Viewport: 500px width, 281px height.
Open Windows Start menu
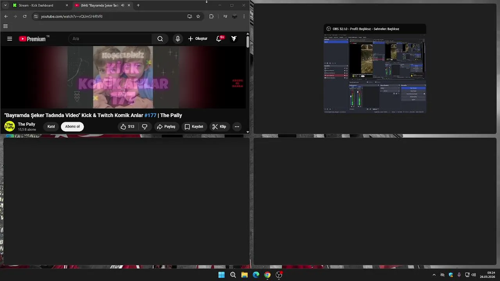221,275
